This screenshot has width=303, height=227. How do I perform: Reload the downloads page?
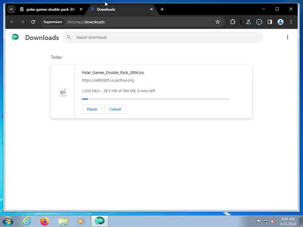coord(33,22)
